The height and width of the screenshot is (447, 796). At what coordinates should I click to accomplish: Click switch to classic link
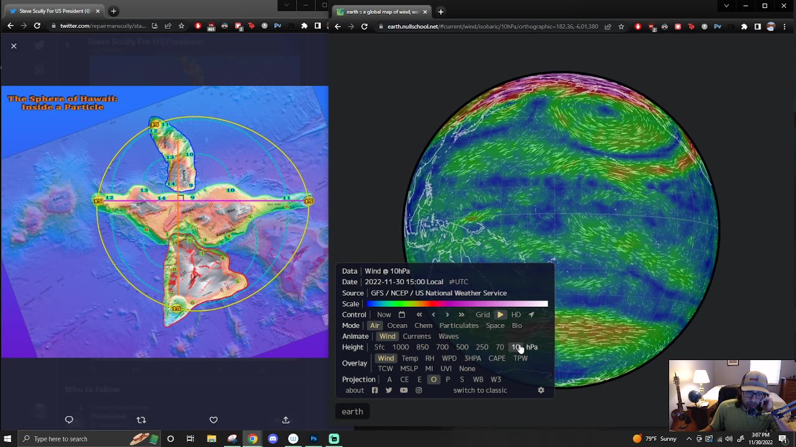pyautogui.click(x=480, y=391)
